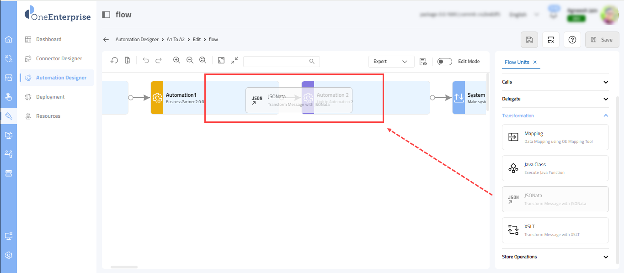Expand the Calls section
The height and width of the screenshot is (273, 624).
606,82
